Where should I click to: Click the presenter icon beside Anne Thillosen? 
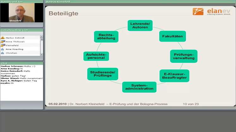(x=3, y=41)
